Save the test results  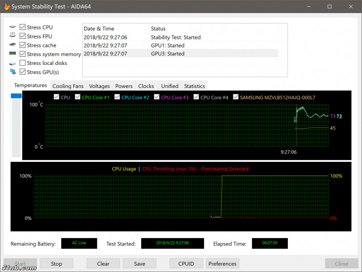point(140,263)
